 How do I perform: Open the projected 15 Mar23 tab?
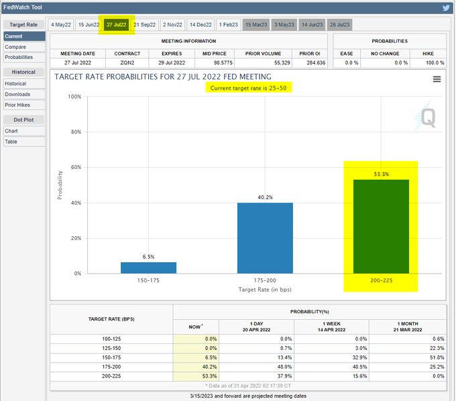(x=256, y=25)
